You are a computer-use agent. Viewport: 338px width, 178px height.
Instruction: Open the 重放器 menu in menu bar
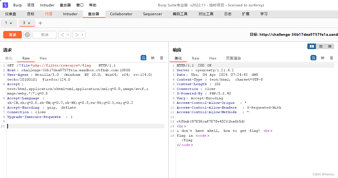coord(65,5)
